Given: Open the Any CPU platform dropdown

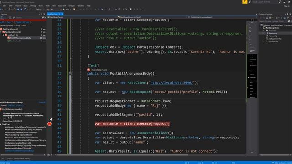Looking at the screenshot, I should (53, 10).
